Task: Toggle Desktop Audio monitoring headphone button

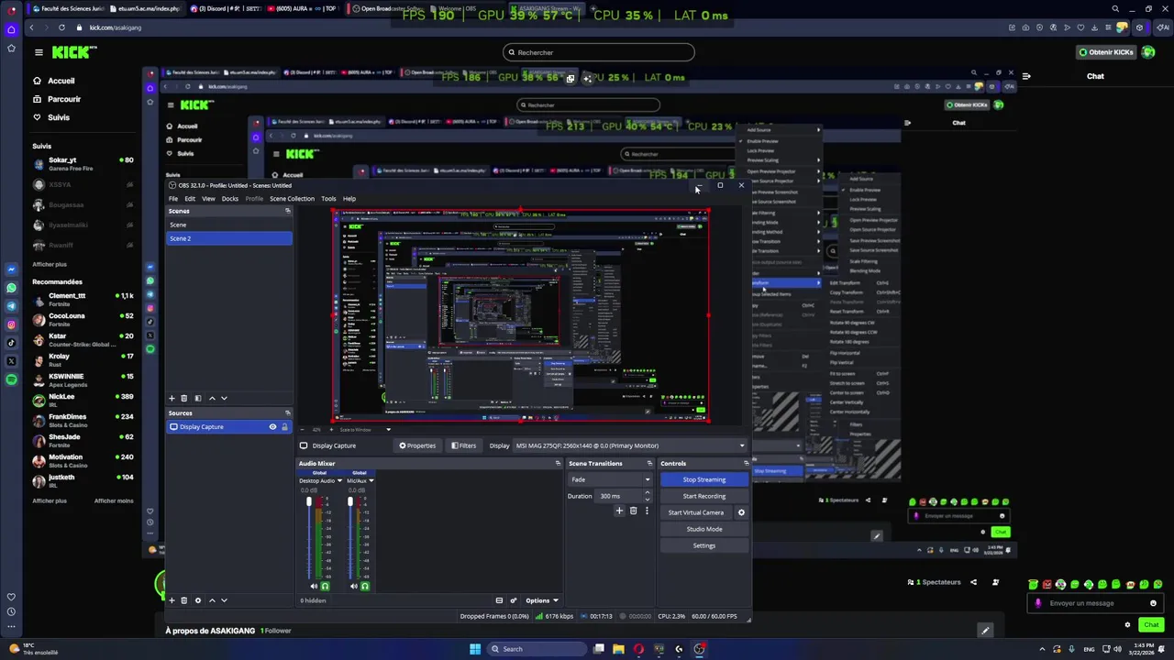Action: click(325, 587)
